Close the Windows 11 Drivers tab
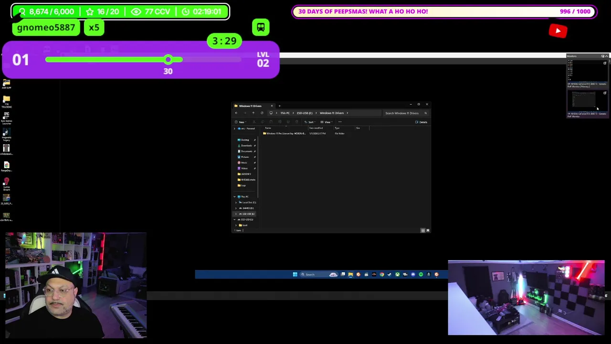The width and height of the screenshot is (611, 344). (x=272, y=106)
